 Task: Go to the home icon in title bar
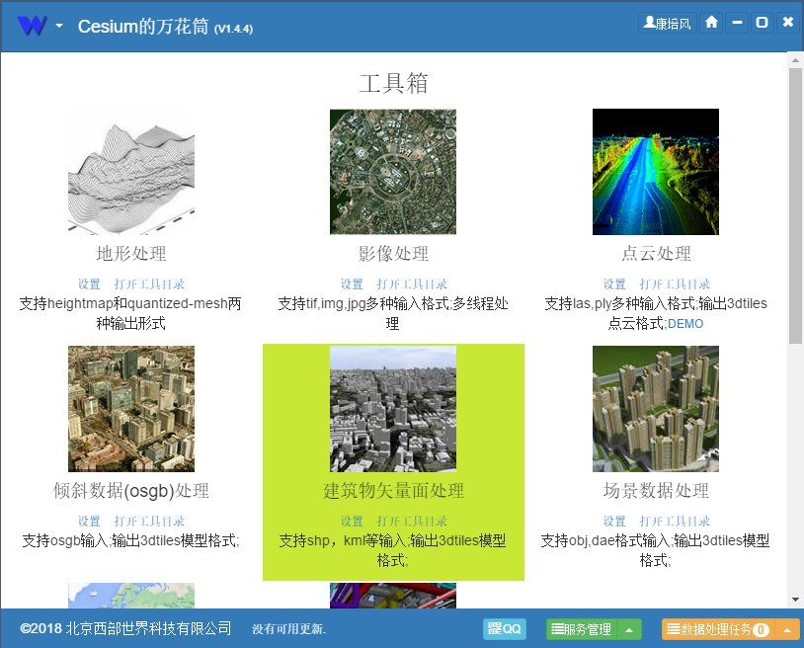[711, 23]
